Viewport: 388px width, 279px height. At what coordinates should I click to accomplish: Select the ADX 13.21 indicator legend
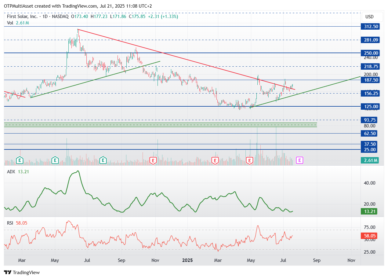click(18, 172)
